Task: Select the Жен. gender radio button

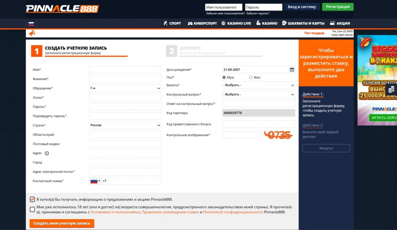Action: pyautogui.click(x=251, y=77)
